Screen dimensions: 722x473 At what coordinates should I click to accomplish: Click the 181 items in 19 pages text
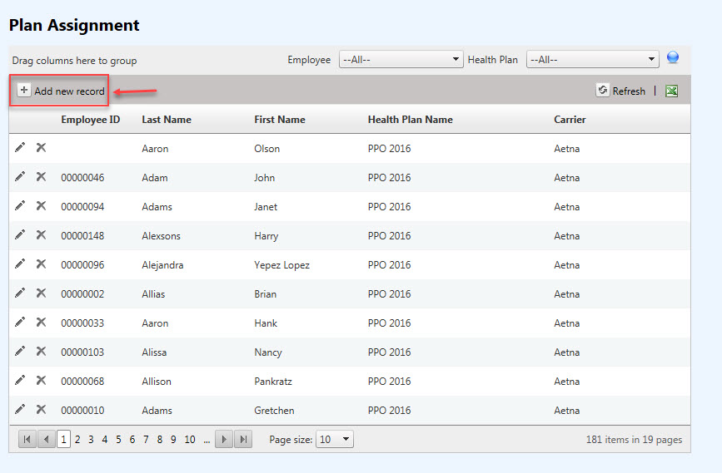pyautogui.click(x=634, y=440)
